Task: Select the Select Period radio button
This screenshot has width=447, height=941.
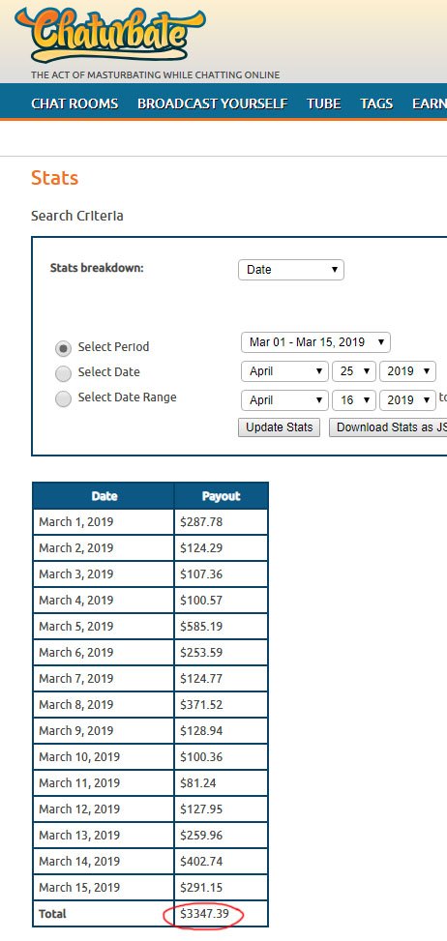Action: click(x=63, y=347)
